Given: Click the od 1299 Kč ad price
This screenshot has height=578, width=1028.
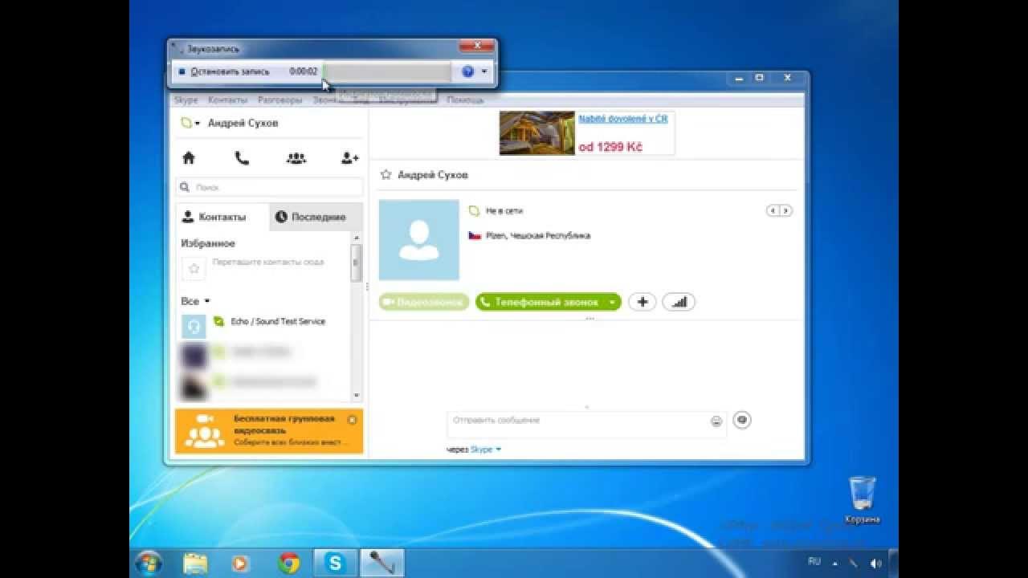Looking at the screenshot, I should (610, 148).
